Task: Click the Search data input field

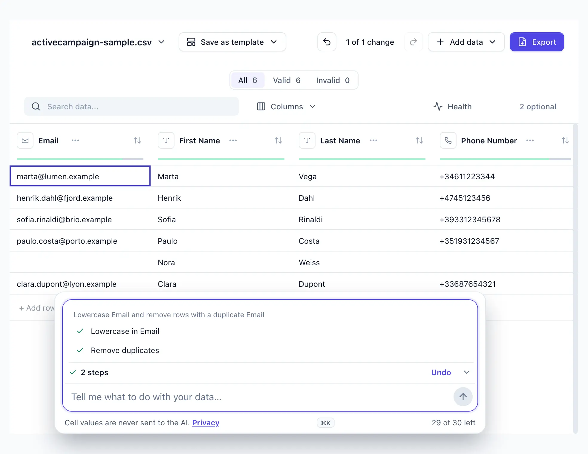Action: click(131, 106)
